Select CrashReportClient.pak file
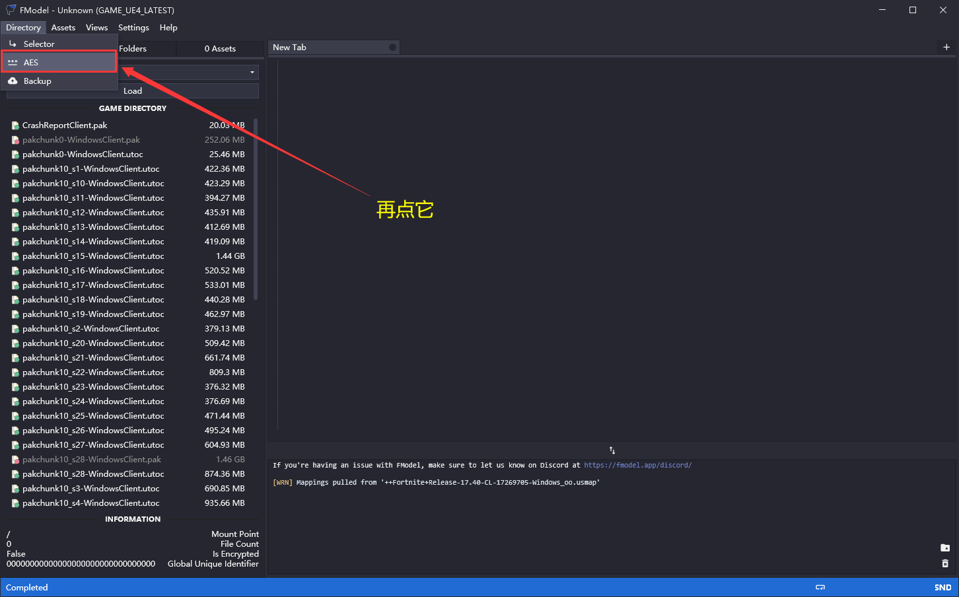This screenshot has height=597, width=959. [x=129, y=125]
